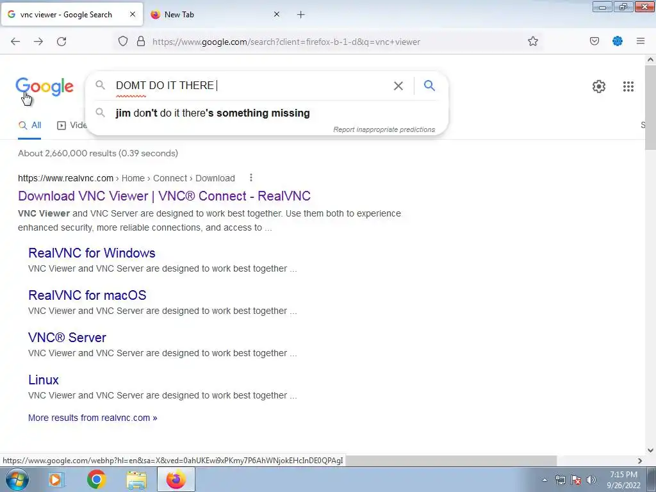Select the All search results tab
The height and width of the screenshot is (492, 656).
click(29, 125)
